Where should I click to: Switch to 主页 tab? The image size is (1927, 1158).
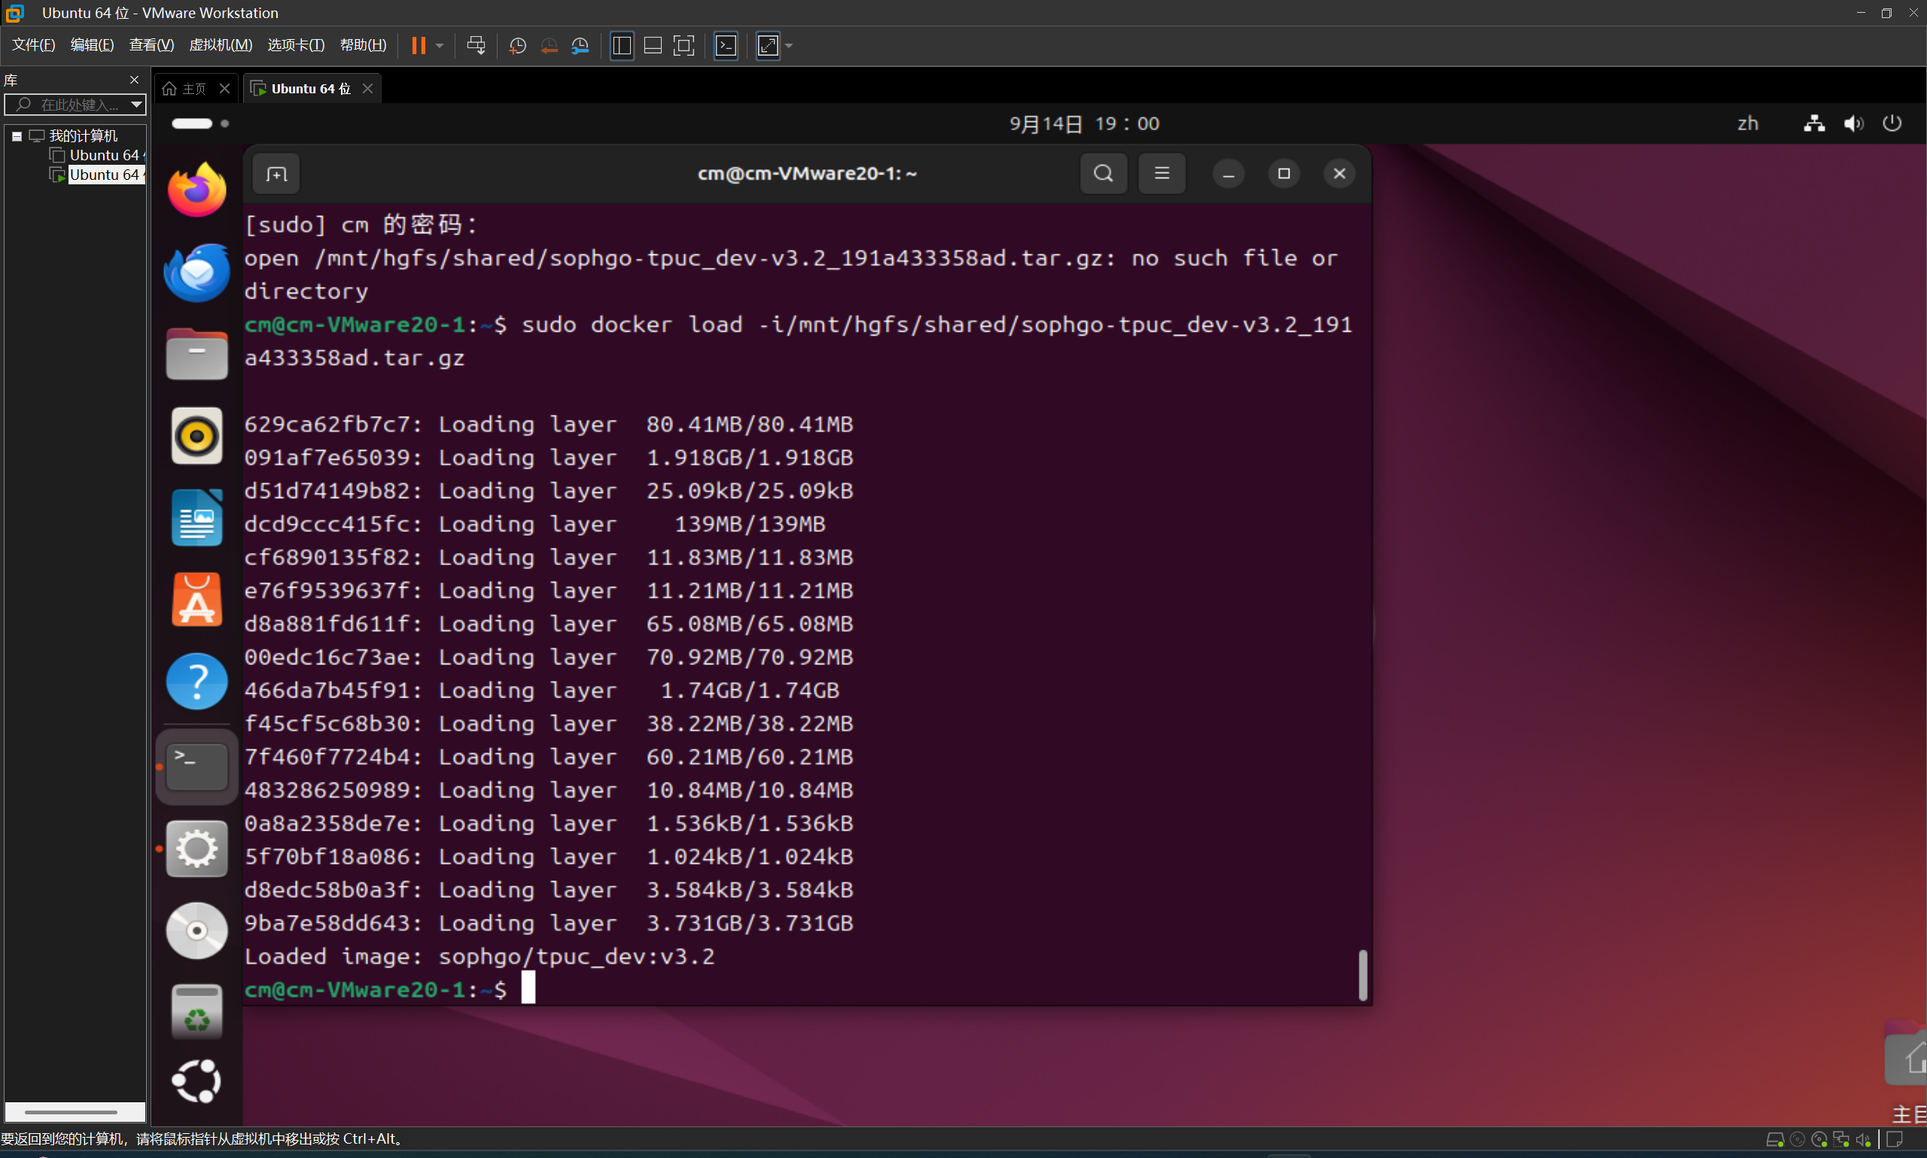pyautogui.click(x=187, y=89)
